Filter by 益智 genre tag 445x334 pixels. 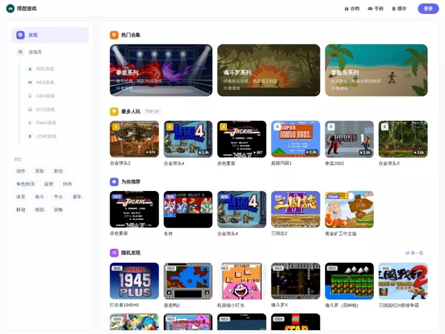(48, 184)
